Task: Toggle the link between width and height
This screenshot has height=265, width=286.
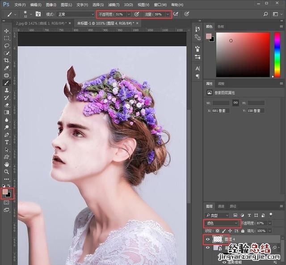Action: pyautogui.click(x=235, y=103)
